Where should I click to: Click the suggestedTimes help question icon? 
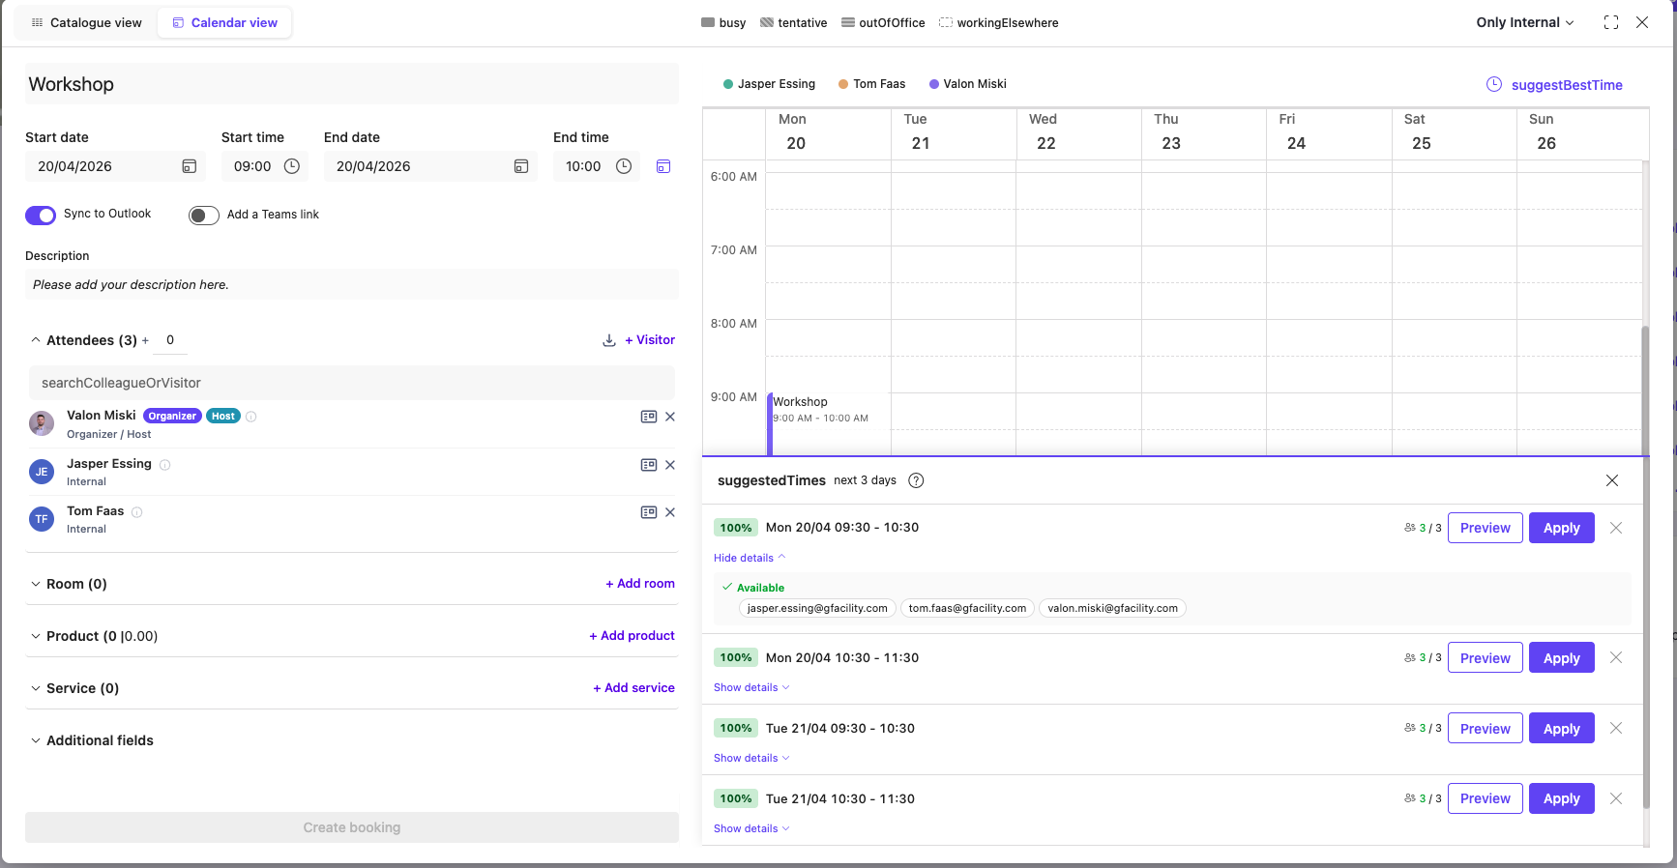916,480
